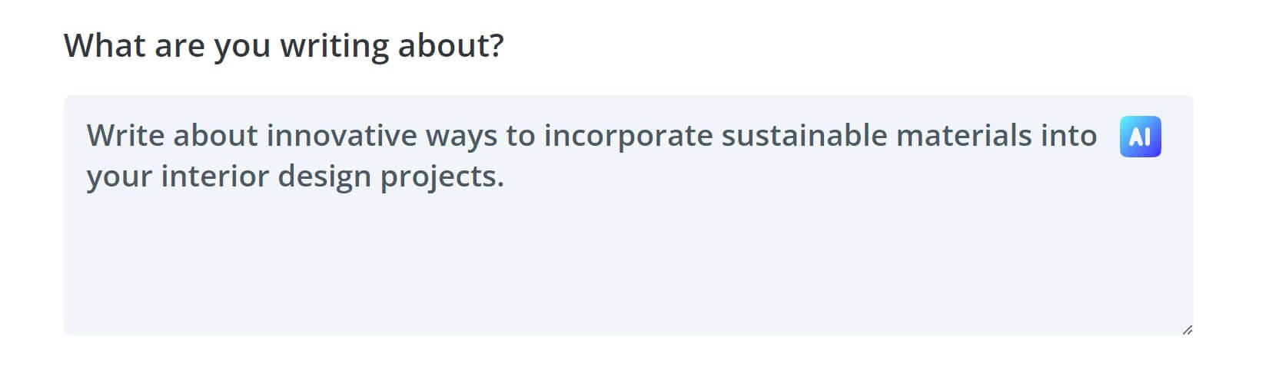Click the word "What" in the heading

click(105, 46)
